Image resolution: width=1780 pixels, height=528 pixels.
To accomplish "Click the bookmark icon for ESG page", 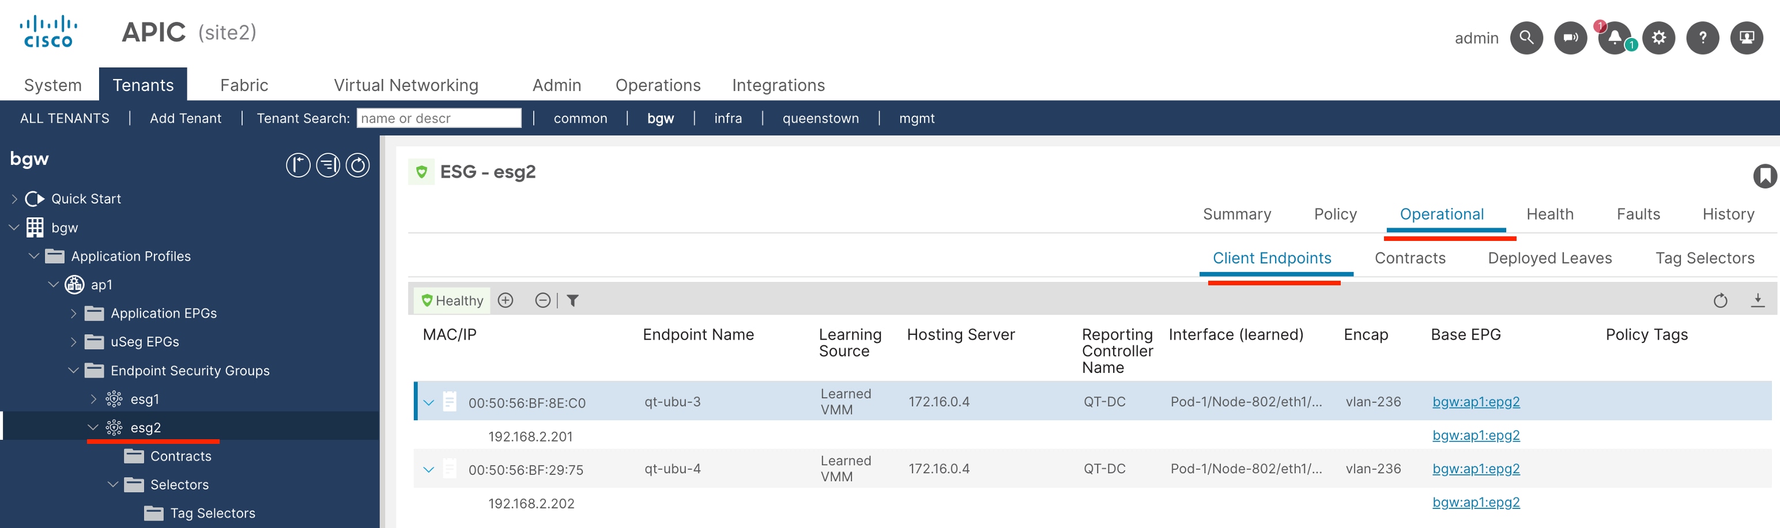I will pyautogui.click(x=1765, y=176).
